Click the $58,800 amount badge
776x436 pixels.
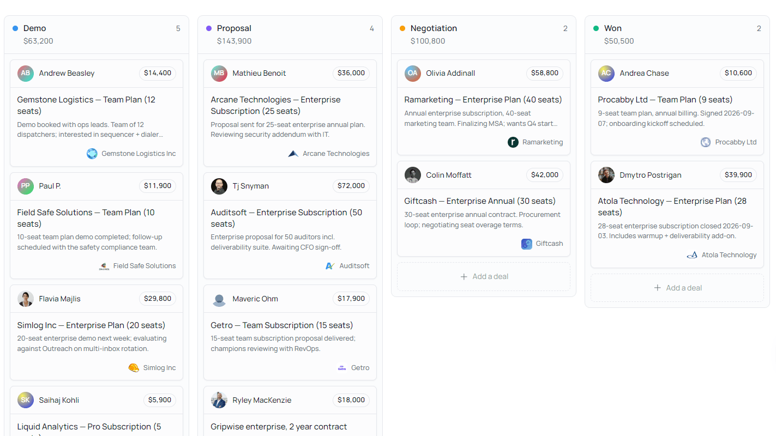pos(545,73)
